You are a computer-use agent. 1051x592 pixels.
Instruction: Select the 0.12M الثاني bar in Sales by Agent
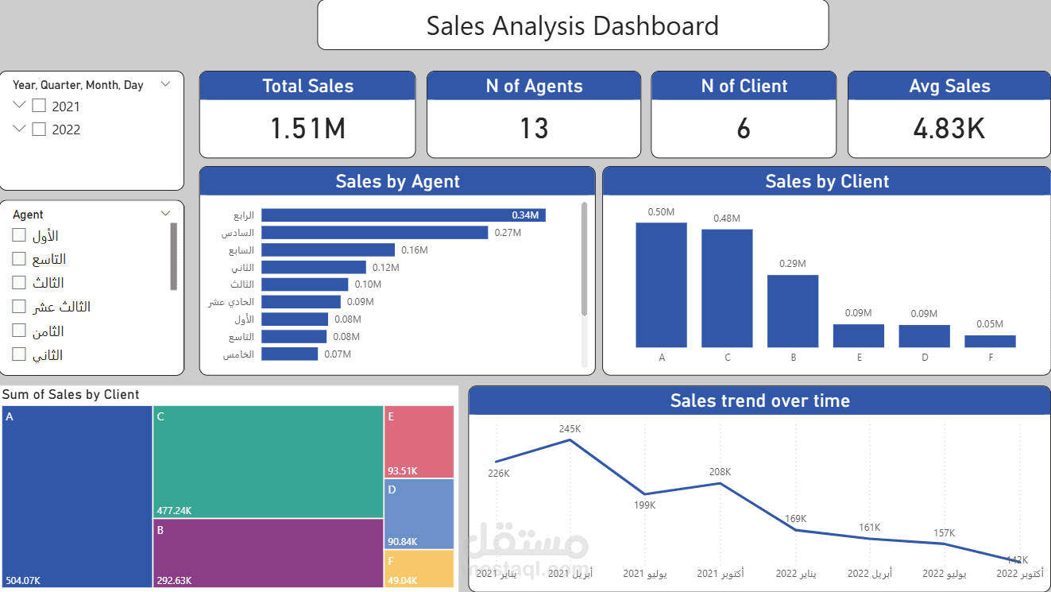[x=314, y=267]
